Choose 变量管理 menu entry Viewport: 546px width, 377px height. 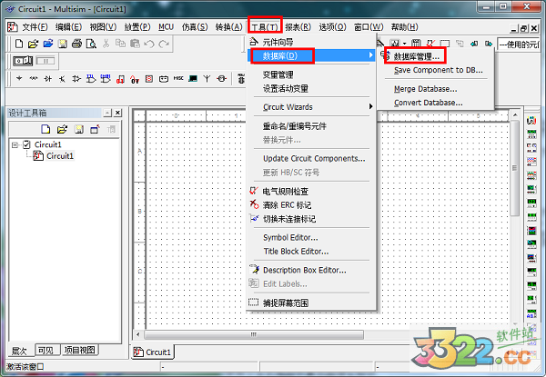(x=312, y=74)
